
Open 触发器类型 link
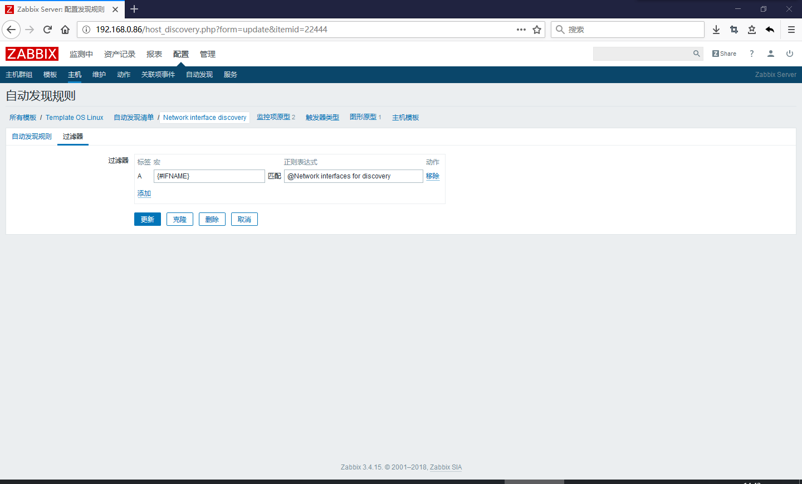pos(322,118)
